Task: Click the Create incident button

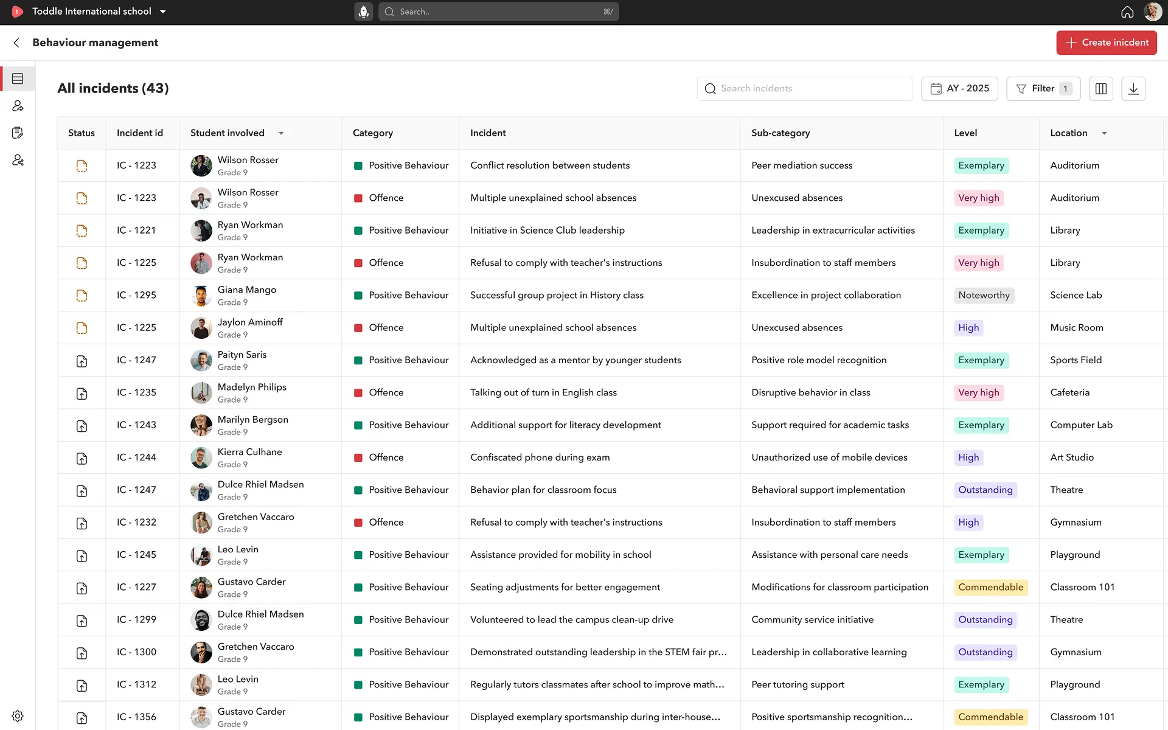Action: point(1106,43)
